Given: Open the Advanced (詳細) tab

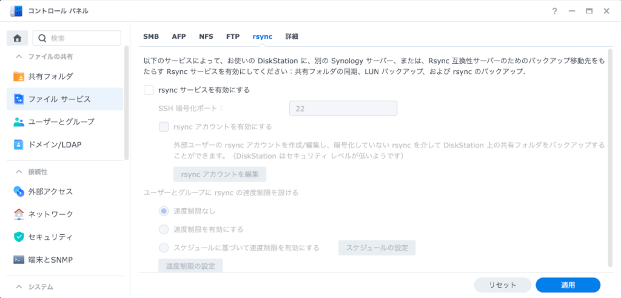Looking at the screenshot, I should tap(292, 36).
